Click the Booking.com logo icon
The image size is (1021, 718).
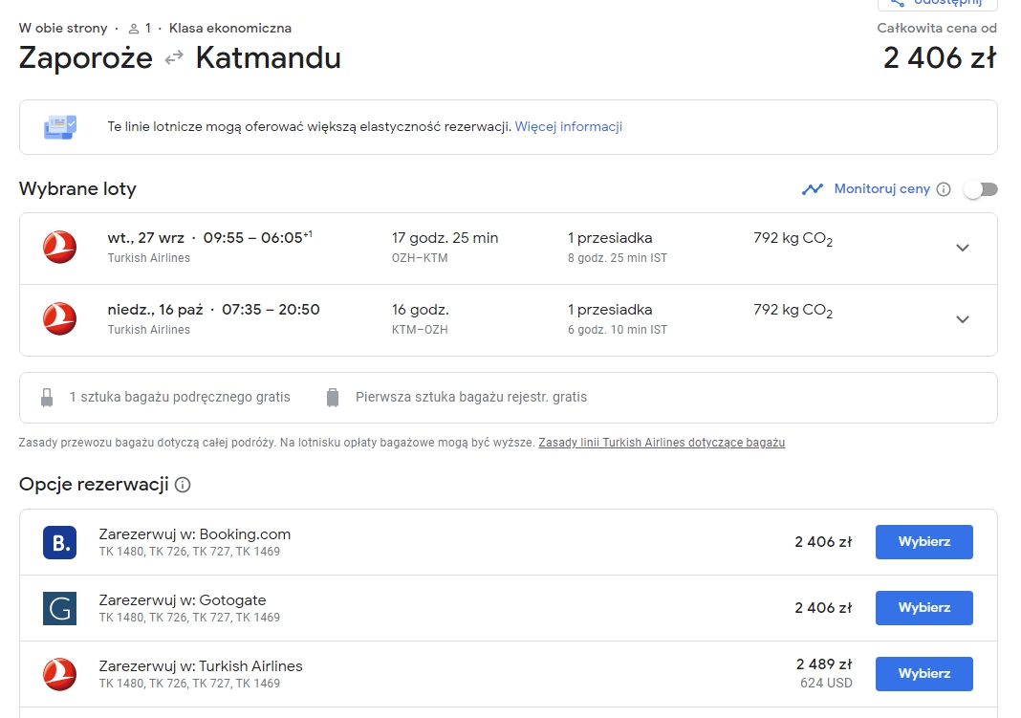click(x=59, y=542)
